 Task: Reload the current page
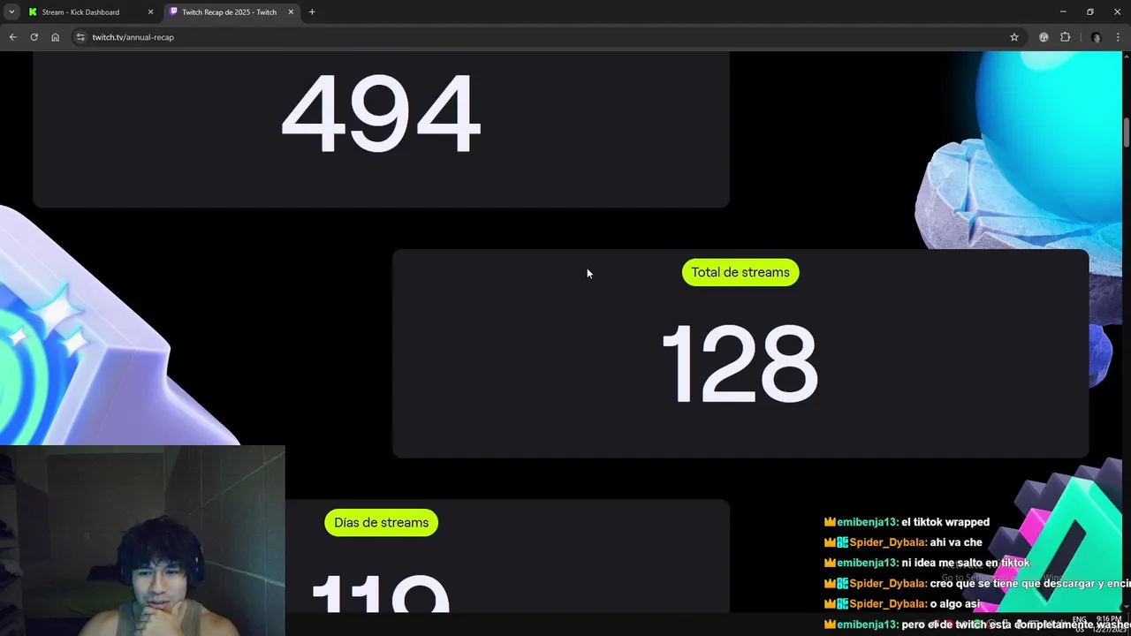(x=34, y=37)
